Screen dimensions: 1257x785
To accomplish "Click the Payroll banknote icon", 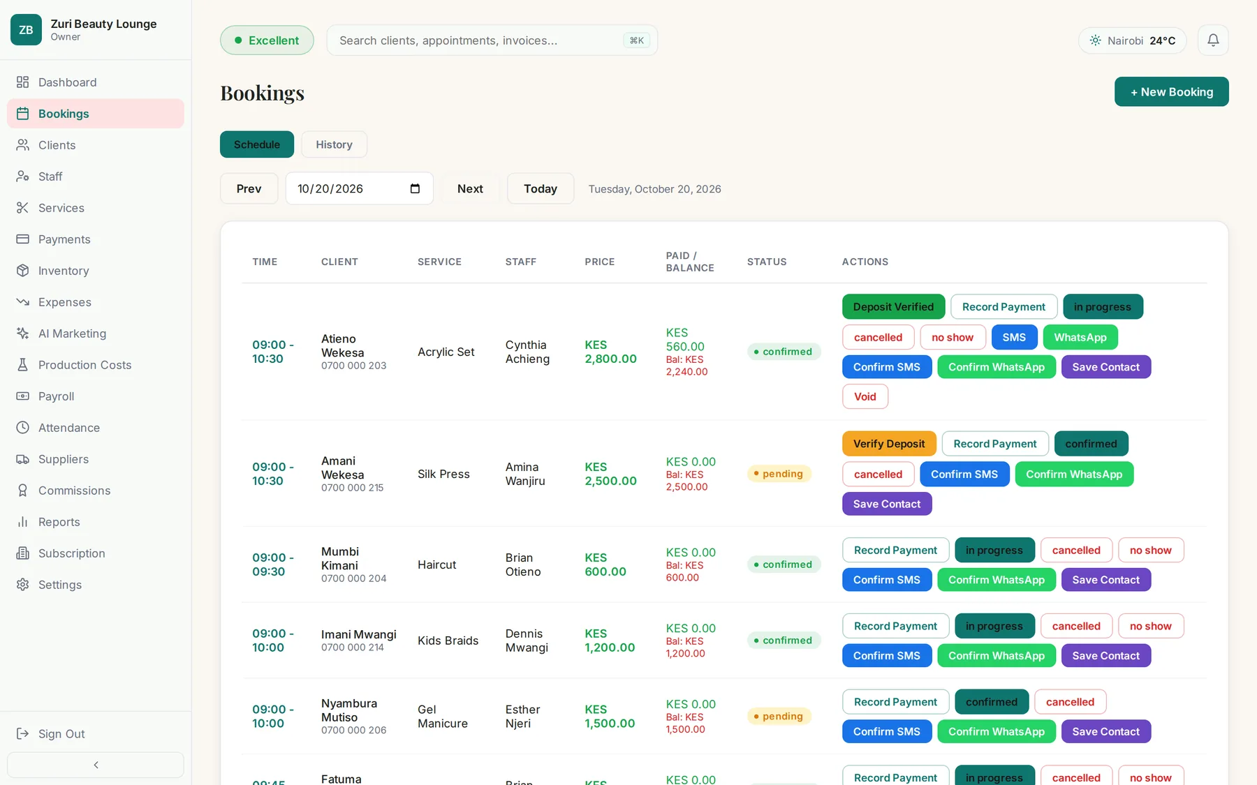I will pos(22,396).
